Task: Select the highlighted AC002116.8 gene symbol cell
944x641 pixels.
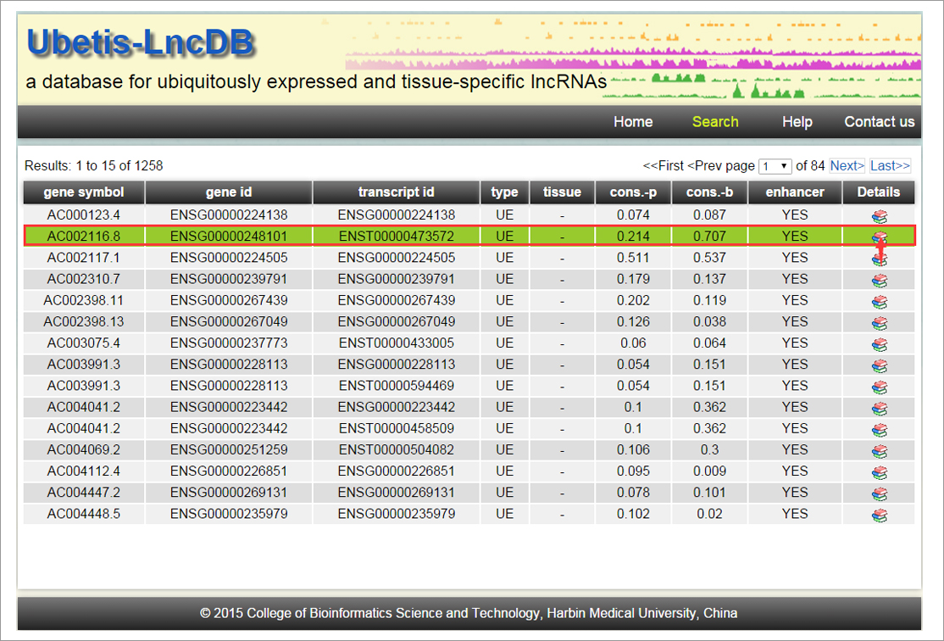Action: [x=84, y=237]
